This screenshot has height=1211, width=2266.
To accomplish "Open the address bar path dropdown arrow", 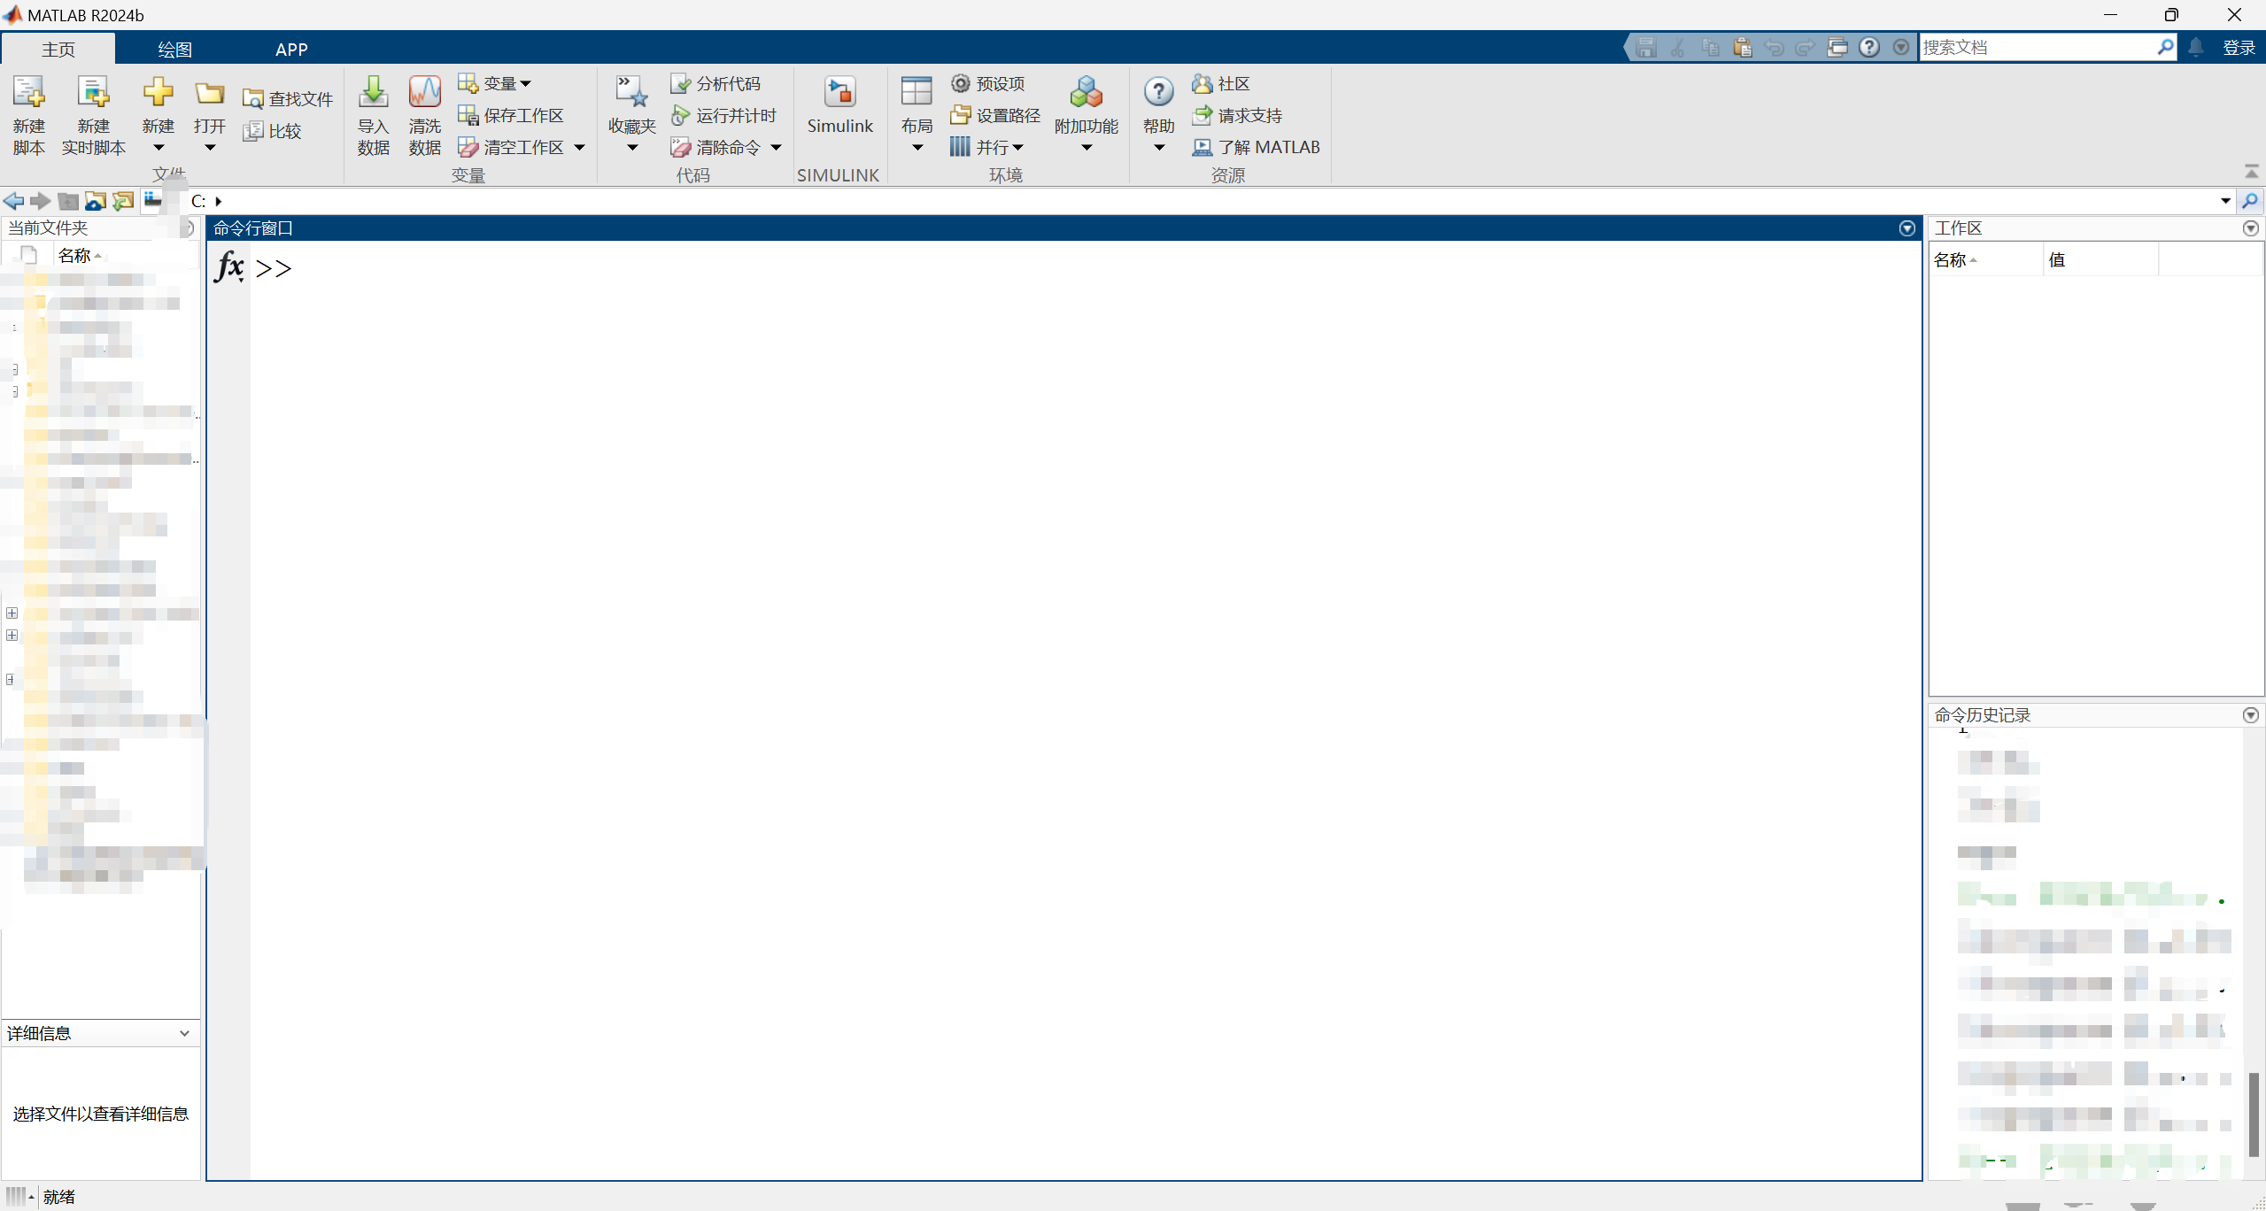I will click(x=2225, y=201).
